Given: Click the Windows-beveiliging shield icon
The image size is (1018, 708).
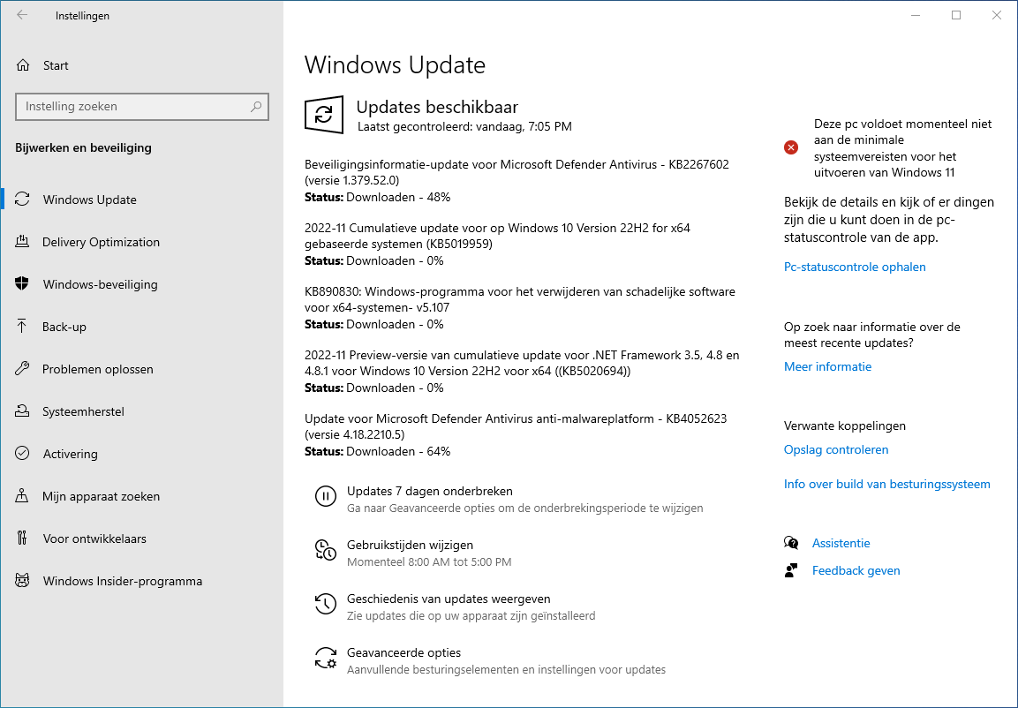Looking at the screenshot, I should click(x=23, y=284).
